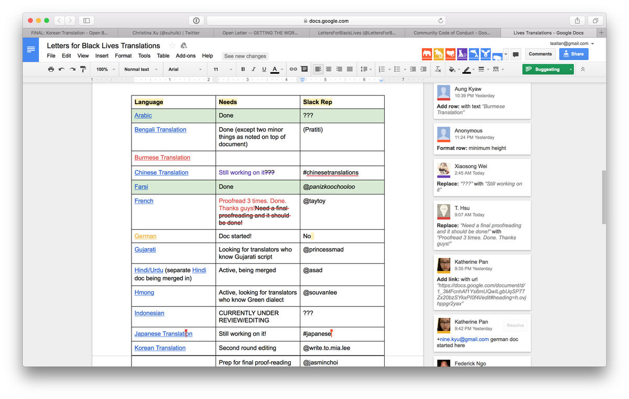Toggle the Safari sidebar icon
This screenshot has width=629, height=399.
pyautogui.click(x=86, y=20)
